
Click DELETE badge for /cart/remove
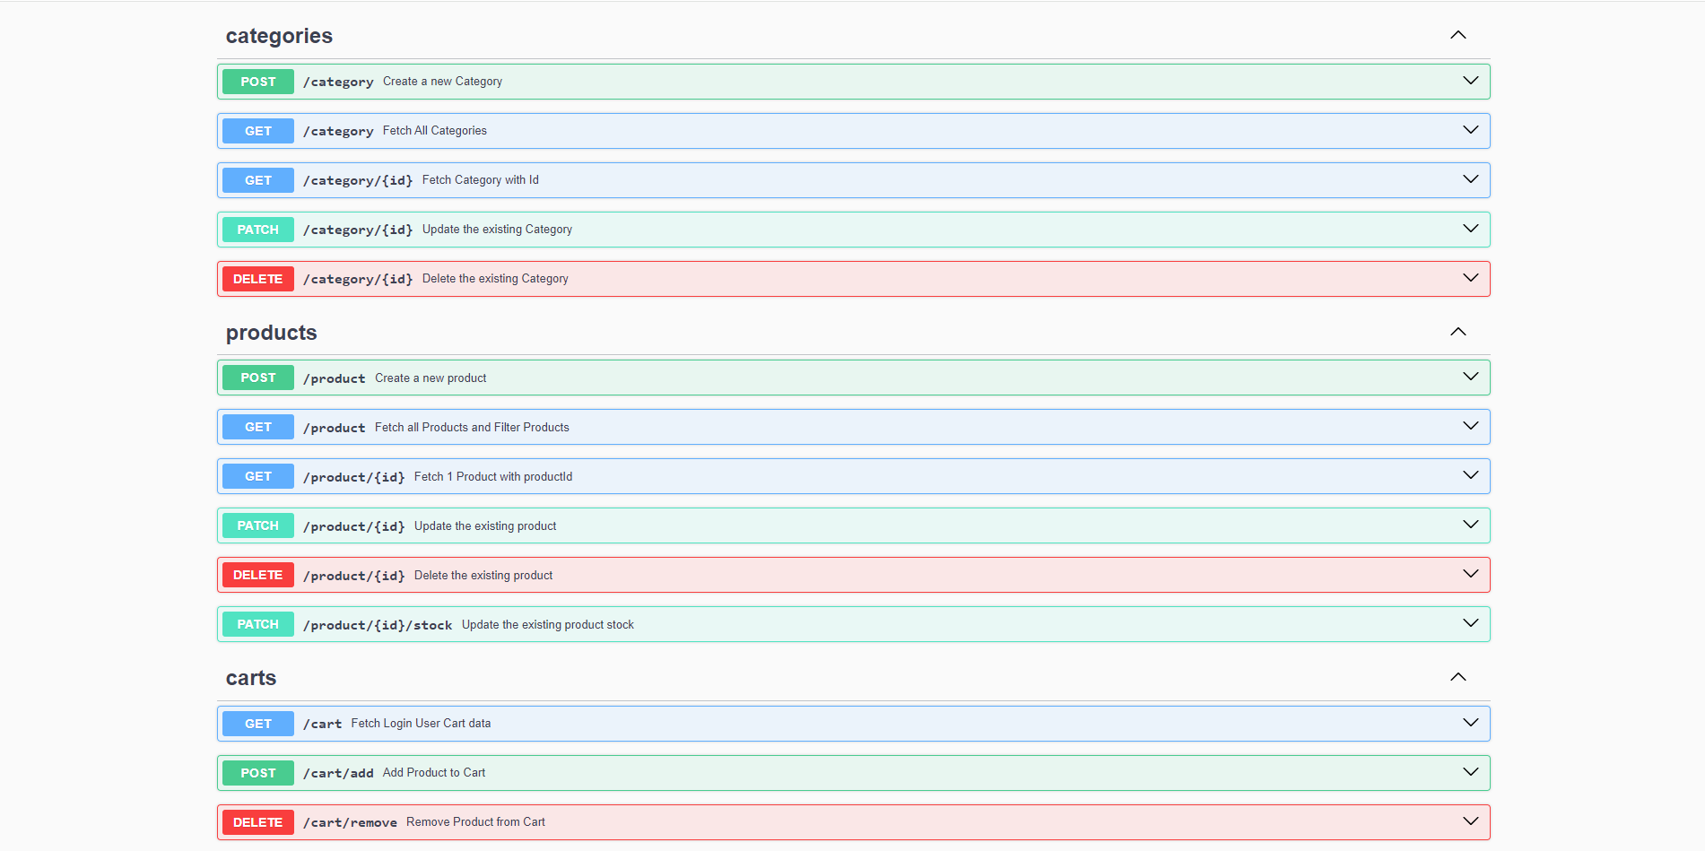click(x=258, y=822)
